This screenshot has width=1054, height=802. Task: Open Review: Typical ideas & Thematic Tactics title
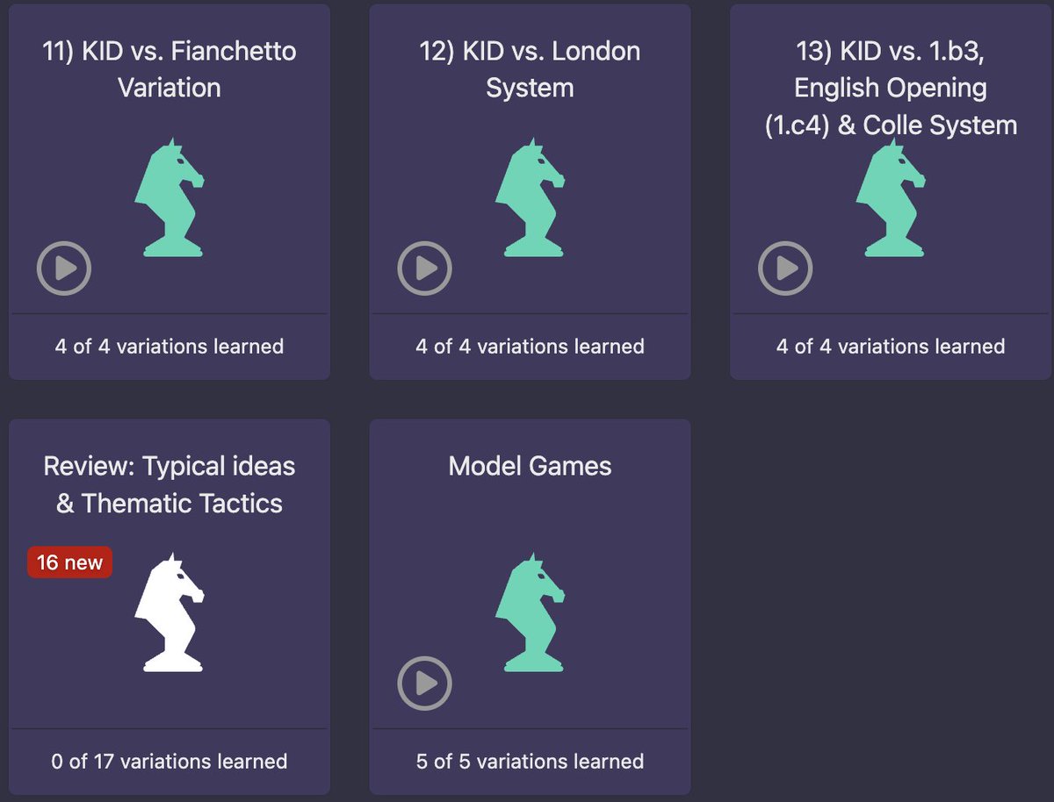[170, 484]
